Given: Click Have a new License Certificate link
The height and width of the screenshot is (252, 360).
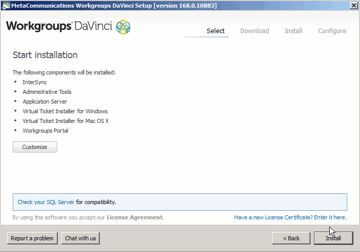Looking at the screenshot, I should coord(290,217).
